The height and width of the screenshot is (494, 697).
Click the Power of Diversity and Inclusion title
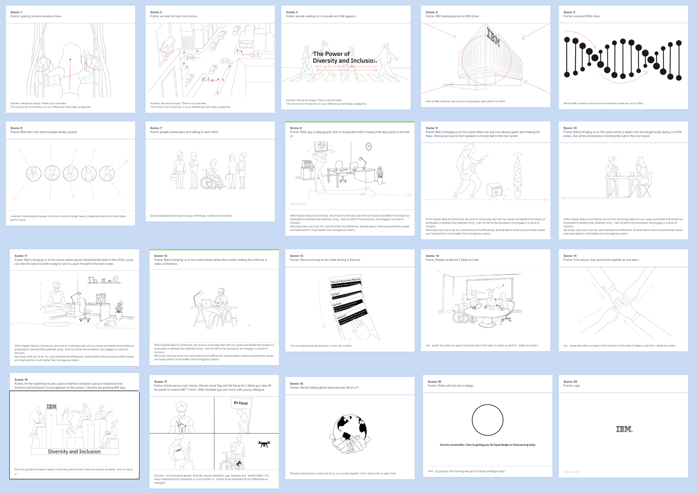tap(344, 57)
